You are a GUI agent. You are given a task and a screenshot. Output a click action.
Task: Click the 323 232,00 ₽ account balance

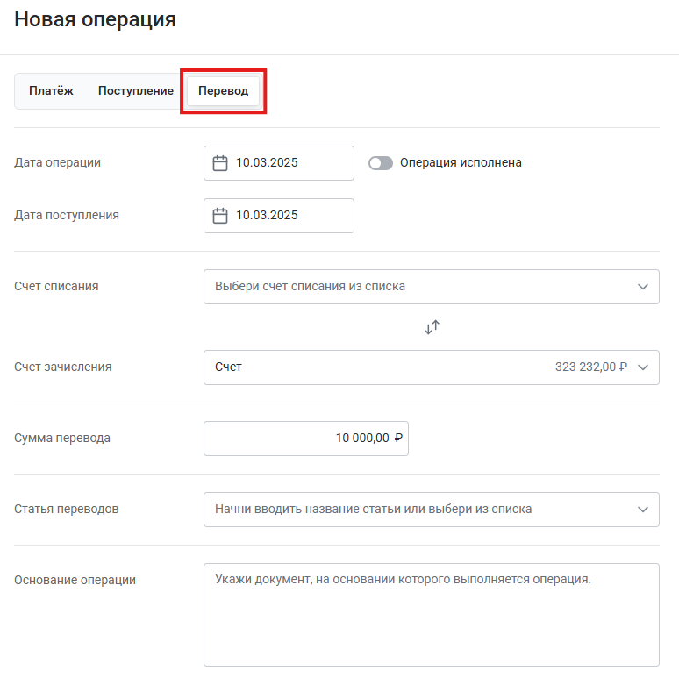coord(590,367)
